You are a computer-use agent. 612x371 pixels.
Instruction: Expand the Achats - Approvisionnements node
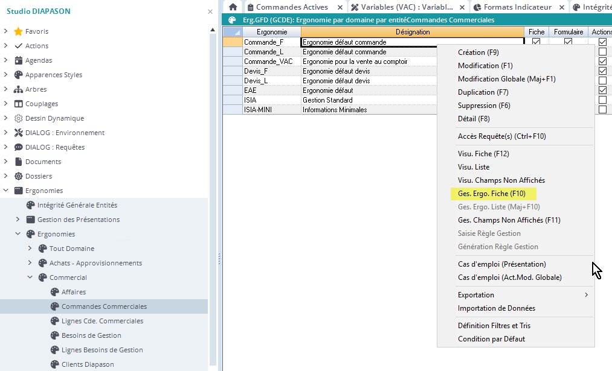30,263
